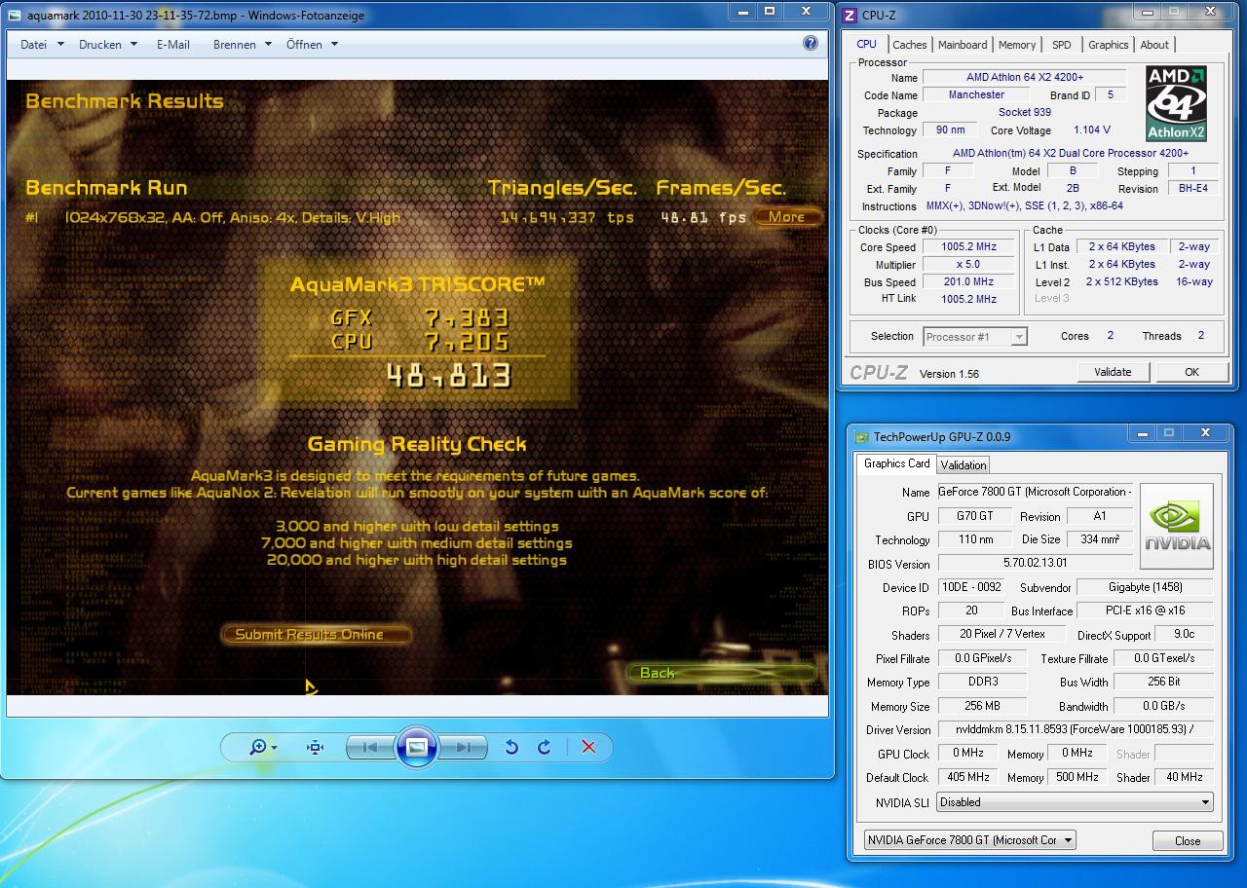Click the Memory Size value 256 MB
The width and height of the screenshot is (1247, 888).
coord(982,706)
